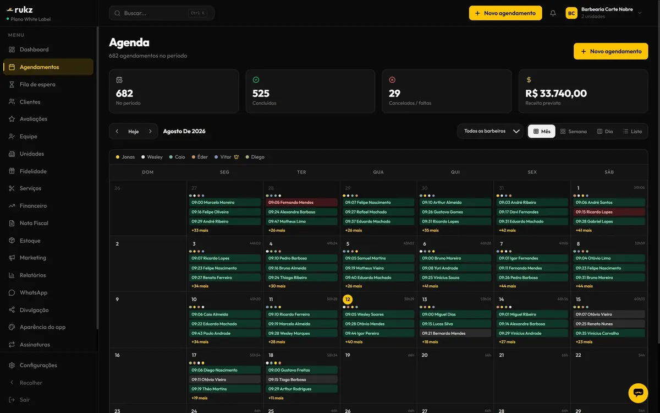Switch to the Mês view
Viewport: 660px width, 413px height.
pyautogui.click(x=542, y=132)
